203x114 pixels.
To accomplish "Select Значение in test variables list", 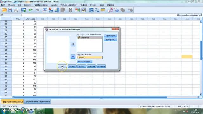I will tap(90, 38).
